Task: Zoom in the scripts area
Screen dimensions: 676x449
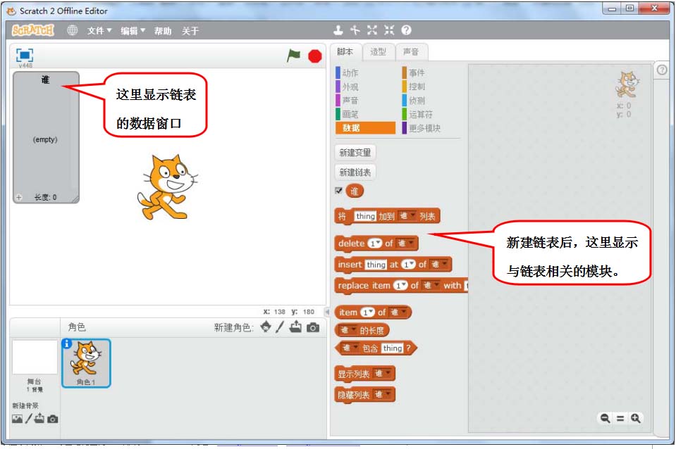Action: [x=636, y=418]
